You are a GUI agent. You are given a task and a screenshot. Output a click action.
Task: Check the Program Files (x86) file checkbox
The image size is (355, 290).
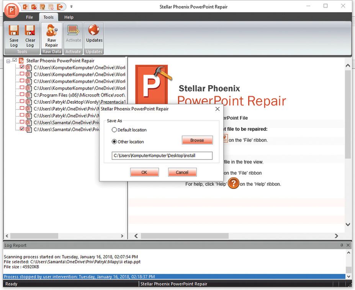coord(22,94)
